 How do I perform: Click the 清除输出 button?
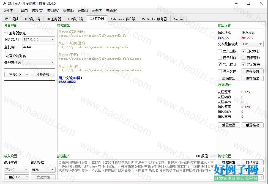[x=229, y=78]
